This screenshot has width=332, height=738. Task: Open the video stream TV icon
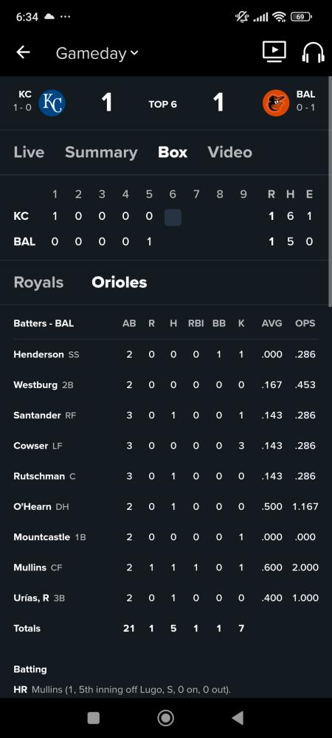click(x=274, y=52)
